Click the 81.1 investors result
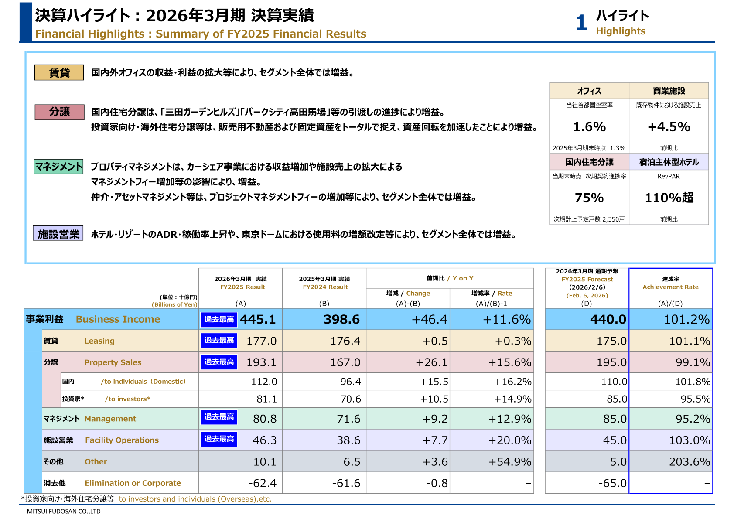The width and height of the screenshot is (734, 519). (266, 399)
